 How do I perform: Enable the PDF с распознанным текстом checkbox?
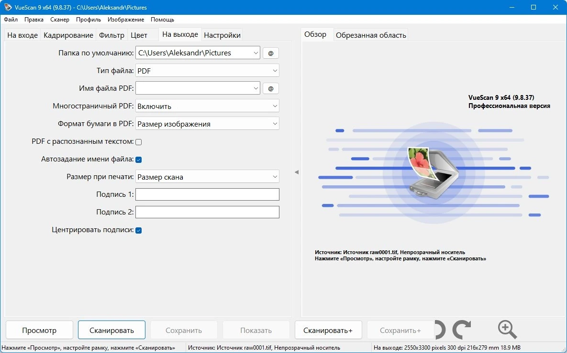point(138,142)
